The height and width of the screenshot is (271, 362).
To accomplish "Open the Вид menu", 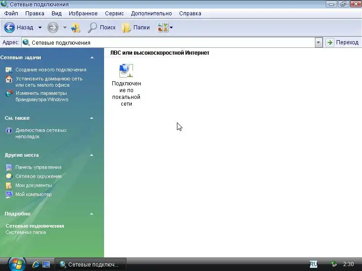I will point(56,14).
